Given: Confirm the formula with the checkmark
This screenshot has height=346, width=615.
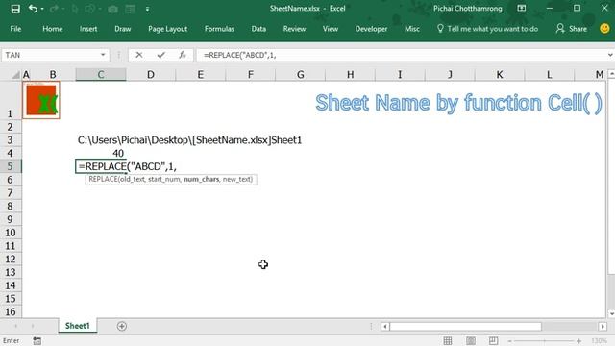Looking at the screenshot, I should [x=160, y=55].
